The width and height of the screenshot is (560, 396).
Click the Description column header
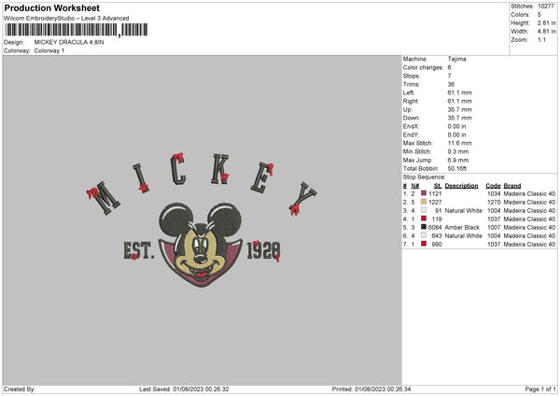[461, 185]
